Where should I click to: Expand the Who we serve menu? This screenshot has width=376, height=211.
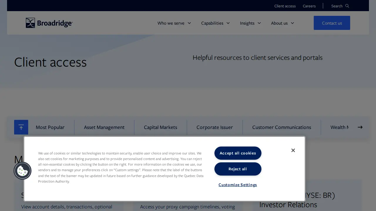(x=174, y=23)
